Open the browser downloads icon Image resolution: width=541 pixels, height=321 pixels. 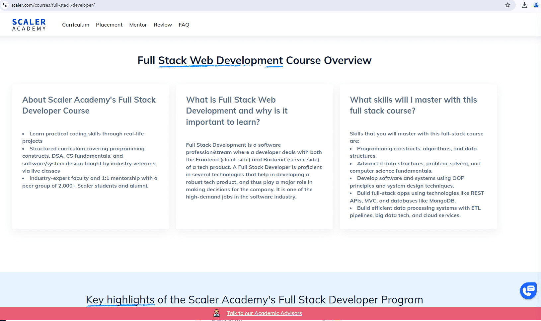pos(524,5)
